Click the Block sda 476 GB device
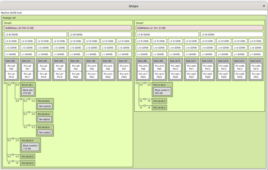The image size is (268, 170). pyautogui.click(x=28, y=91)
